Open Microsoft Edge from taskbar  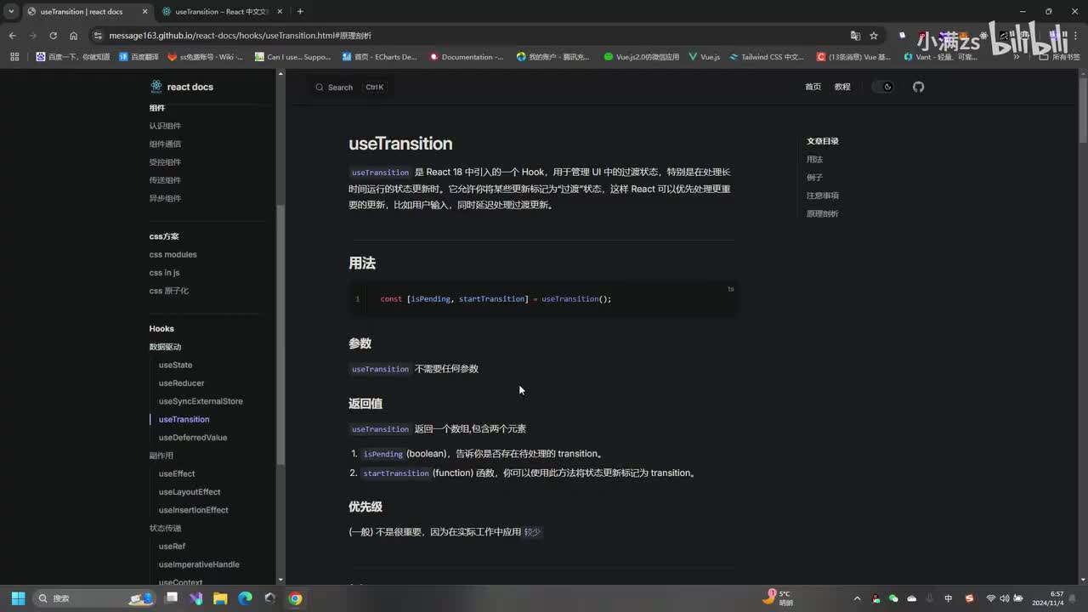coord(245,598)
